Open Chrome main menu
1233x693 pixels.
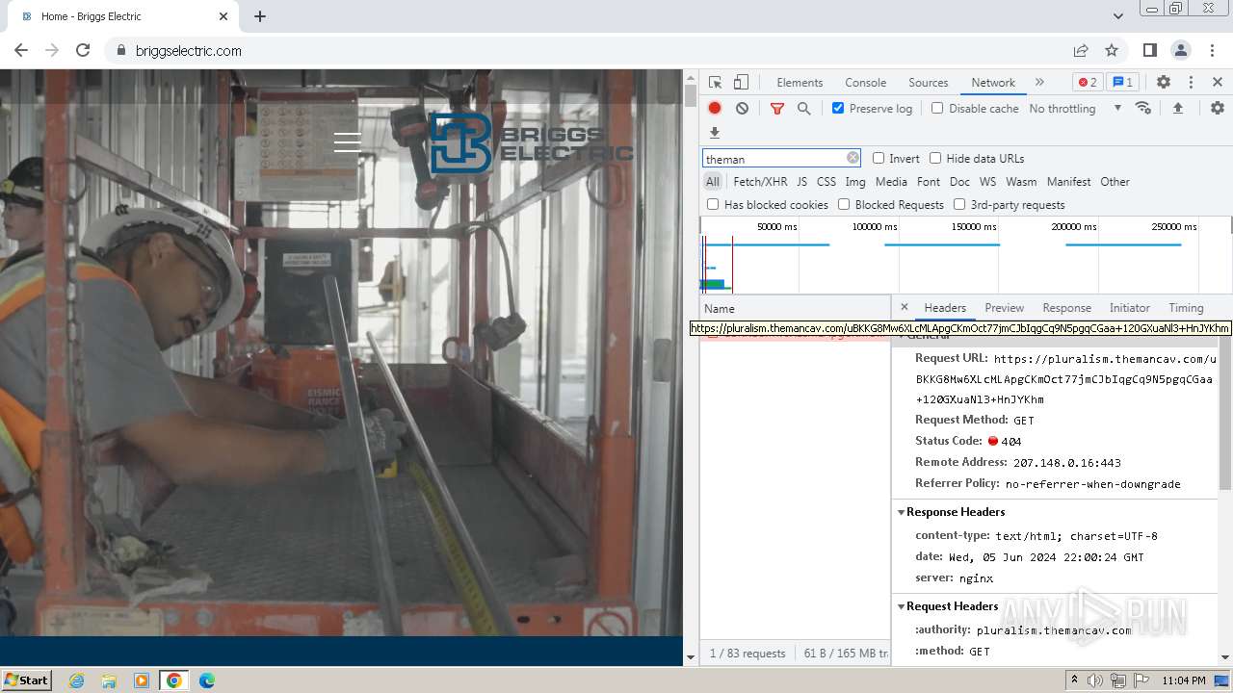(1212, 50)
